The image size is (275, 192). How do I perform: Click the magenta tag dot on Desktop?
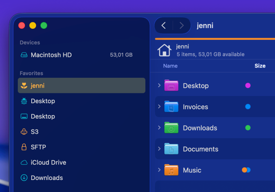(x=248, y=85)
